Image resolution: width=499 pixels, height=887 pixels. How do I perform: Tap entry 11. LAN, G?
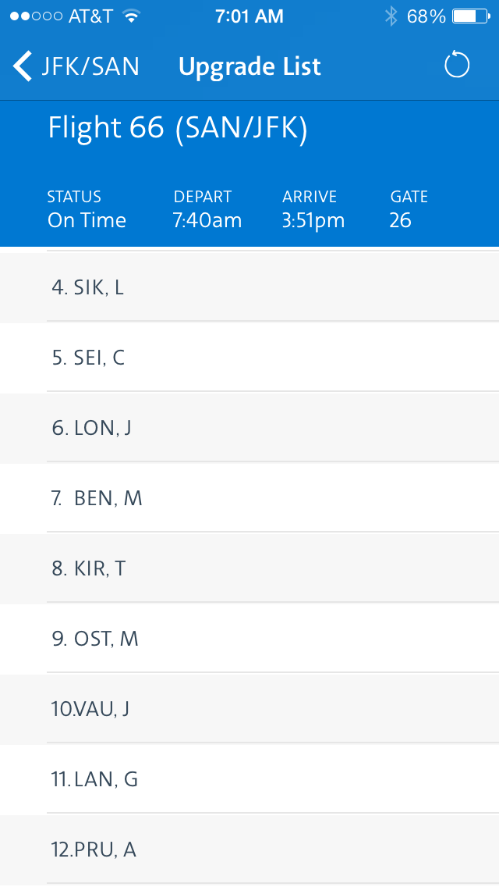pos(249,779)
